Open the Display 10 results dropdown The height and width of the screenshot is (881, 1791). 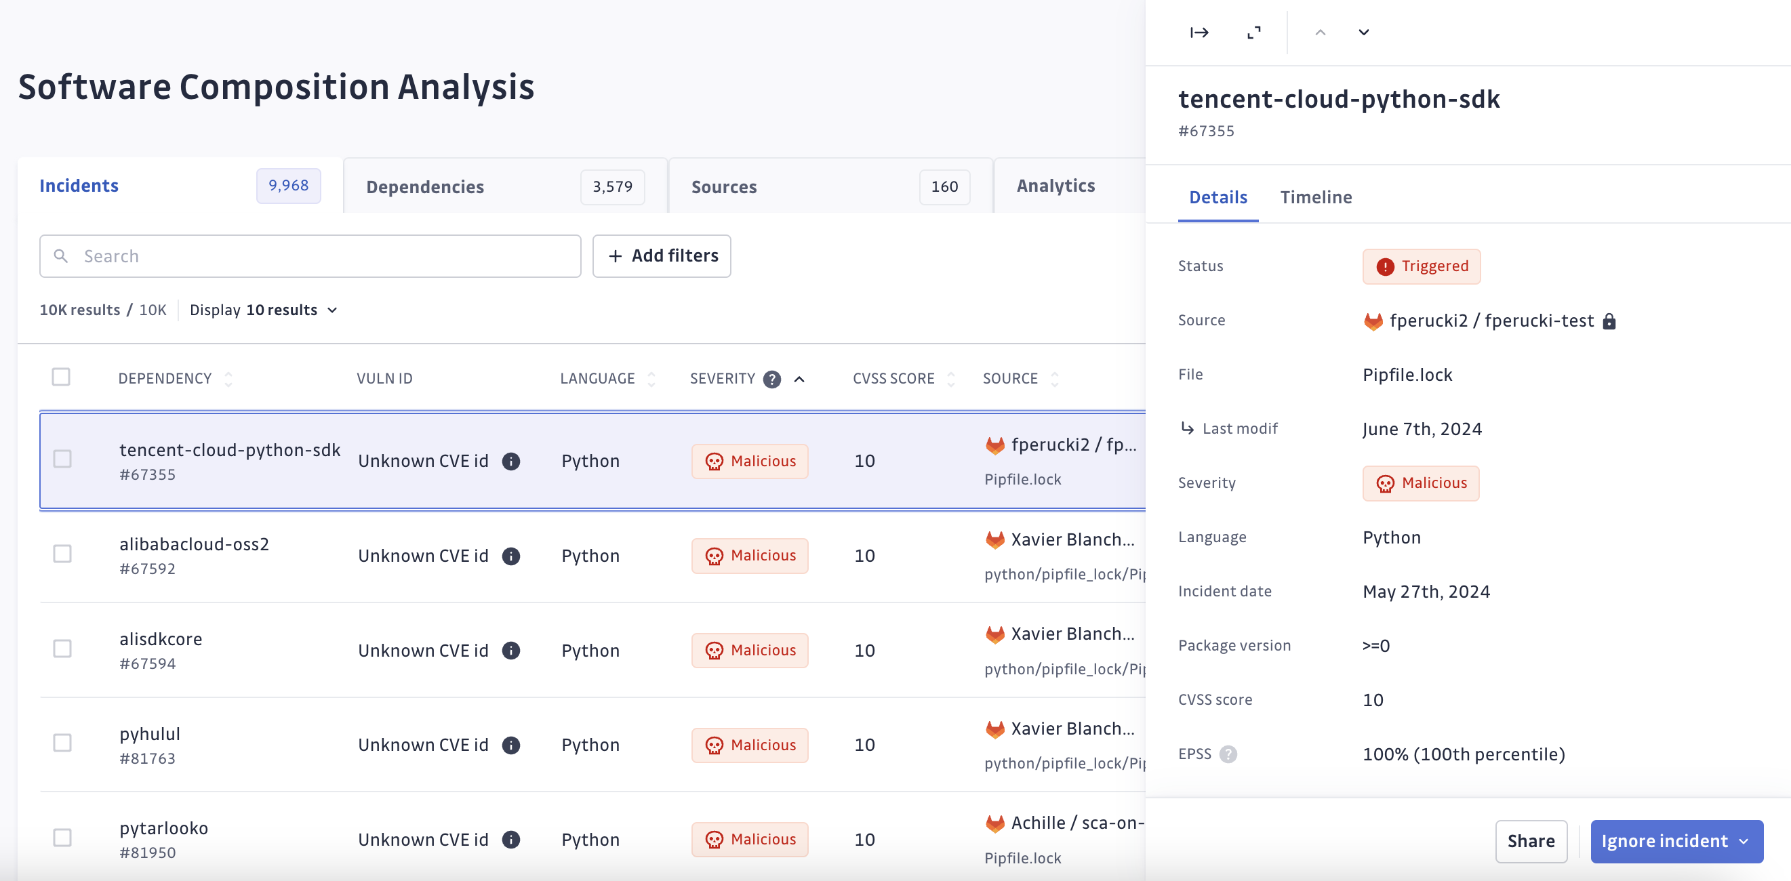[x=264, y=310]
